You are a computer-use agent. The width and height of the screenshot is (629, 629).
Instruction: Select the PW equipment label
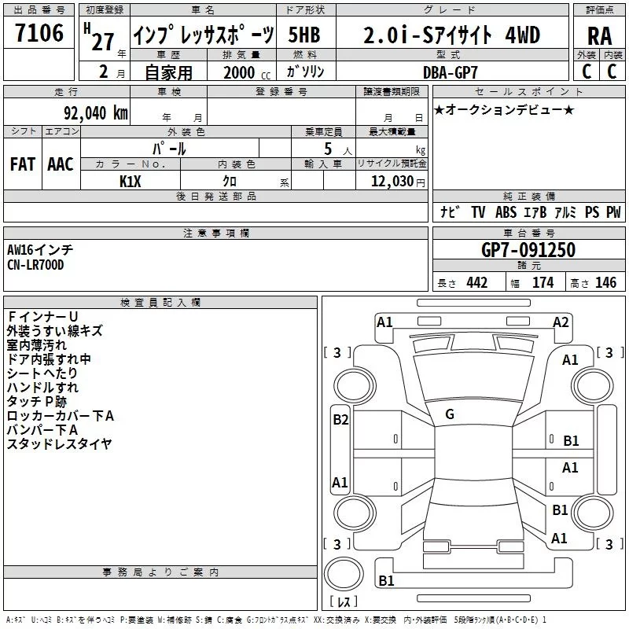[x=613, y=212]
